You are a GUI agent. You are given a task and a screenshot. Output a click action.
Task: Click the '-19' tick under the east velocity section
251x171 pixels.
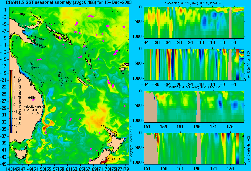point(201,85)
